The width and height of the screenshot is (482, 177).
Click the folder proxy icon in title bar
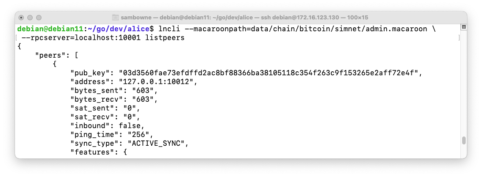coord(116,17)
